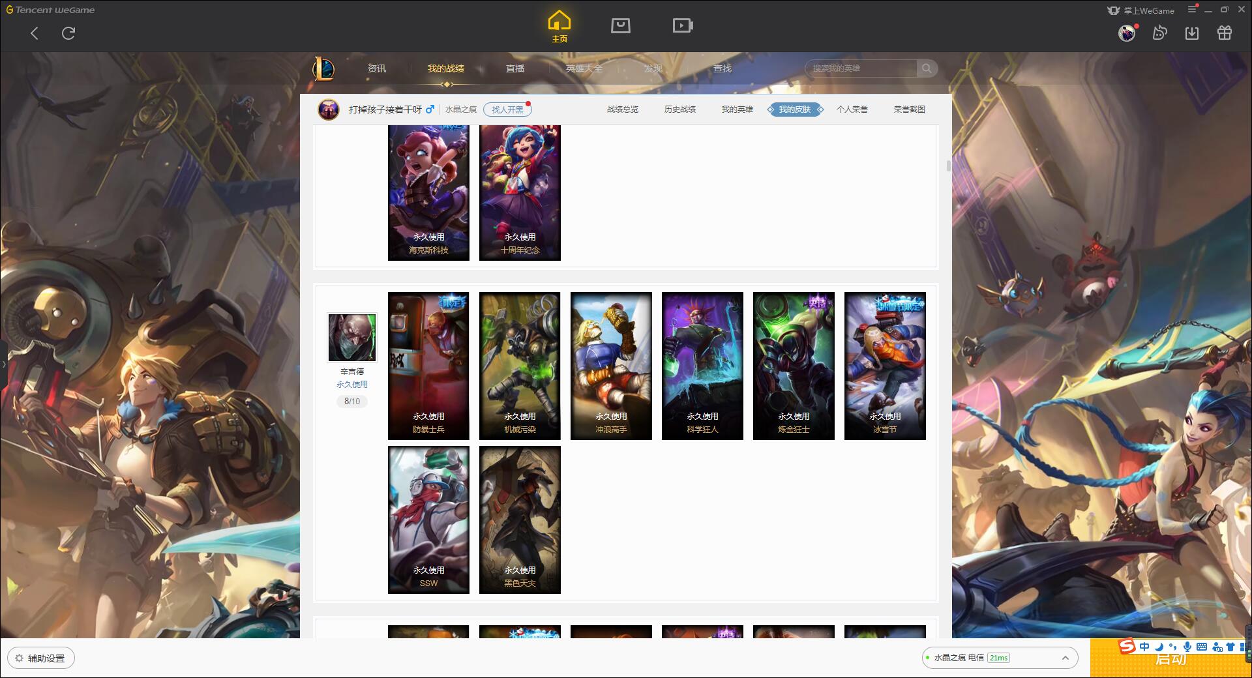The width and height of the screenshot is (1252, 678).
Task: Focus the 搜索我的英雄 search field
Action: click(861, 68)
